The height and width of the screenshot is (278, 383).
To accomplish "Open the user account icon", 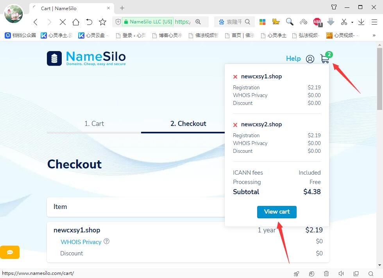I will pyautogui.click(x=310, y=59).
